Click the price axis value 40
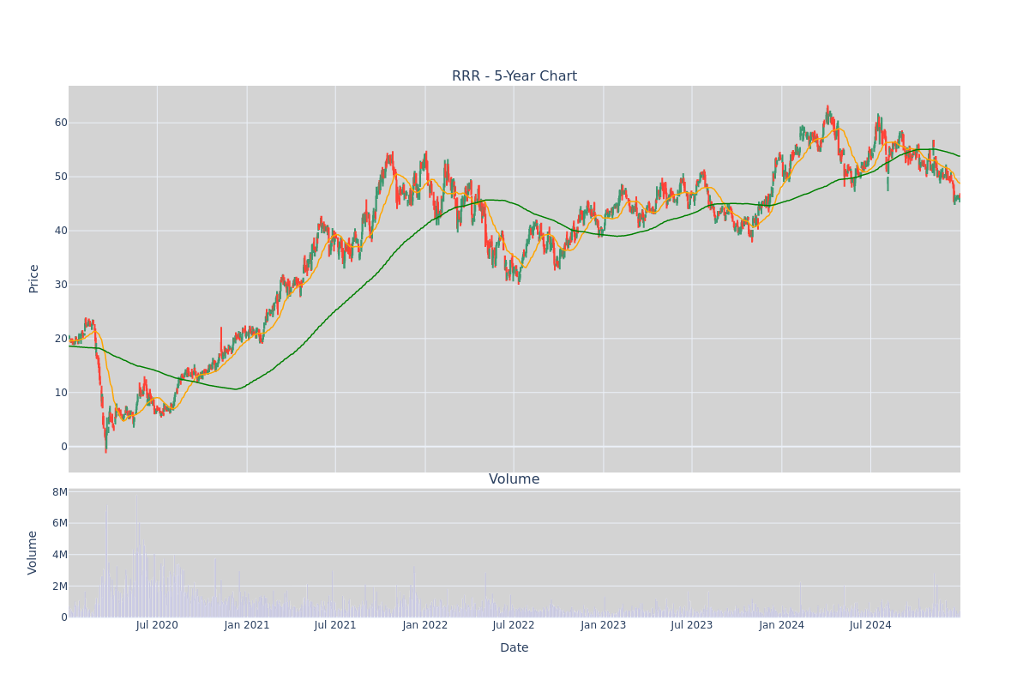 tap(61, 231)
